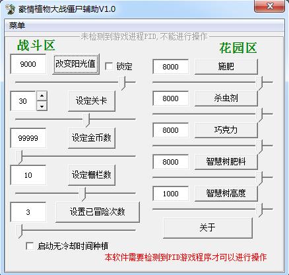The image size is (289, 275).
Task: Click the gold coins slider thumb
Action: (x=19, y=157)
